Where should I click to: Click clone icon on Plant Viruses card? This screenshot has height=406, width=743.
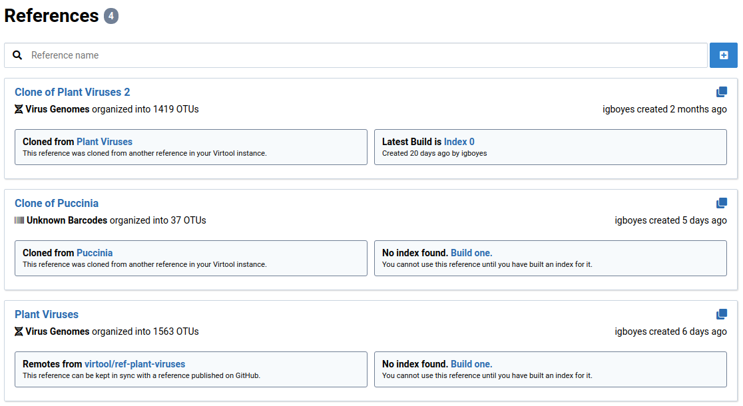coord(721,314)
